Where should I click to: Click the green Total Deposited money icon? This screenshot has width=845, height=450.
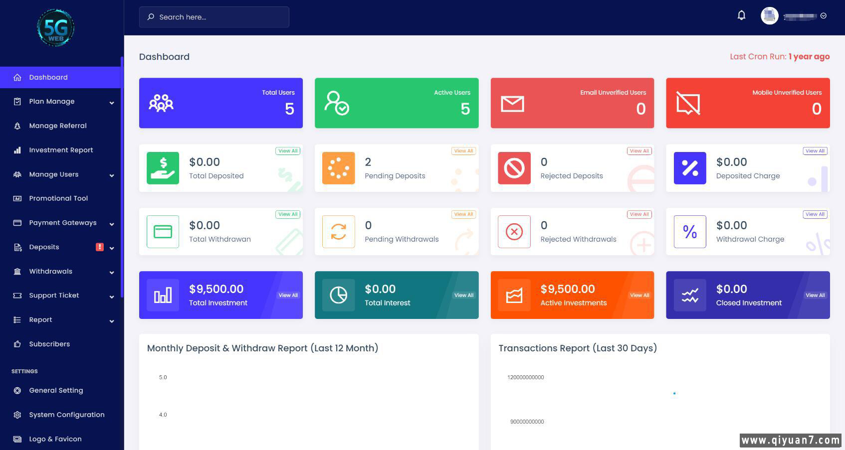coord(163,168)
